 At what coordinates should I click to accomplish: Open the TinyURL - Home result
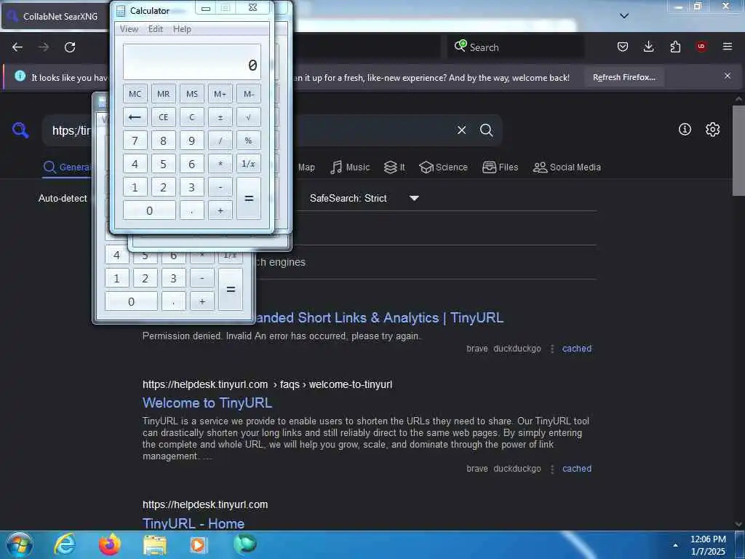pyautogui.click(x=194, y=523)
